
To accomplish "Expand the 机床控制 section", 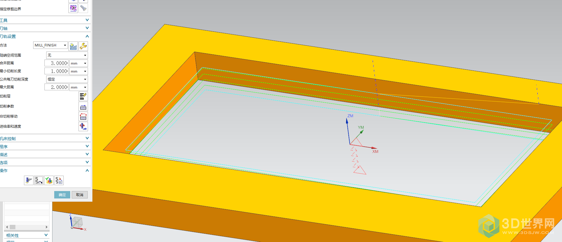I will click(87, 138).
